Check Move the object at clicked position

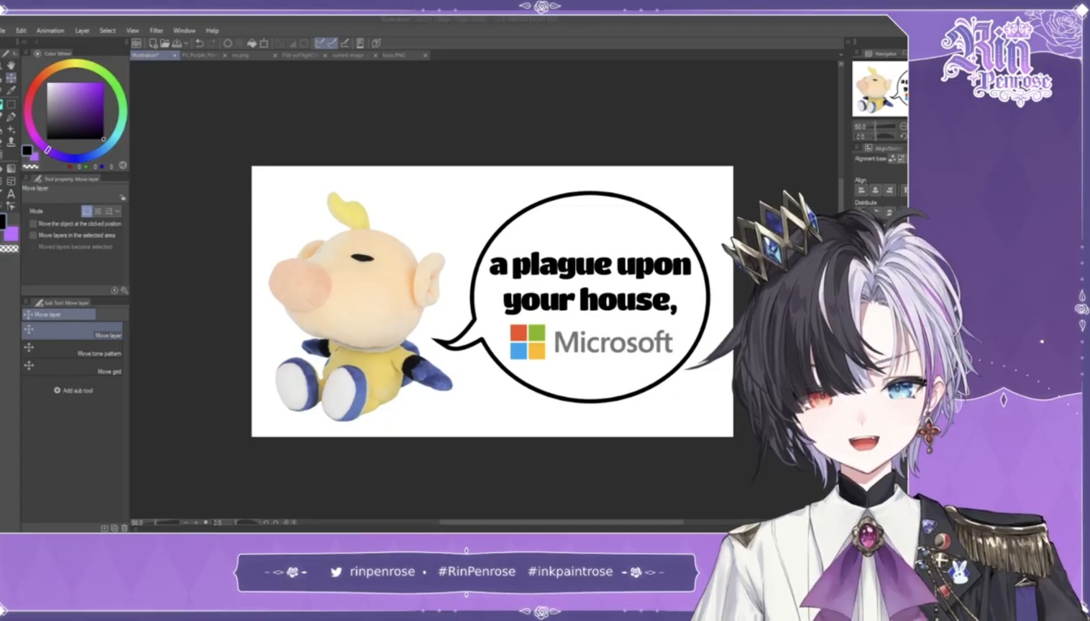(x=33, y=224)
